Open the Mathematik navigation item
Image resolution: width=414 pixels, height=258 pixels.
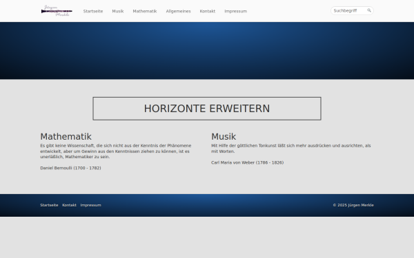145,11
